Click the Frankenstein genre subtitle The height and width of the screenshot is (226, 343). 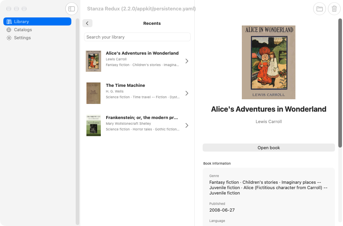pyautogui.click(x=143, y=129)
